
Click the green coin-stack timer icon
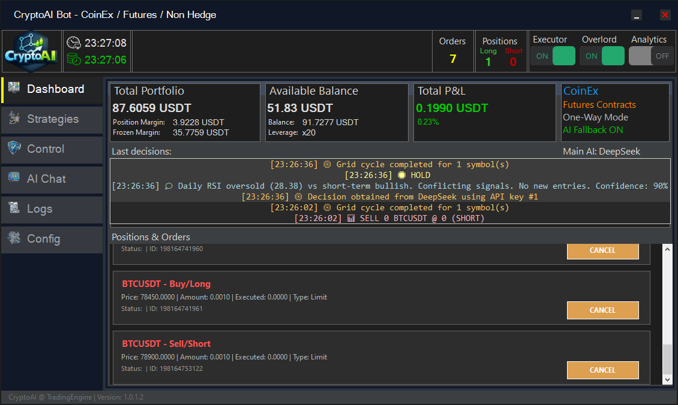[74, 59]
